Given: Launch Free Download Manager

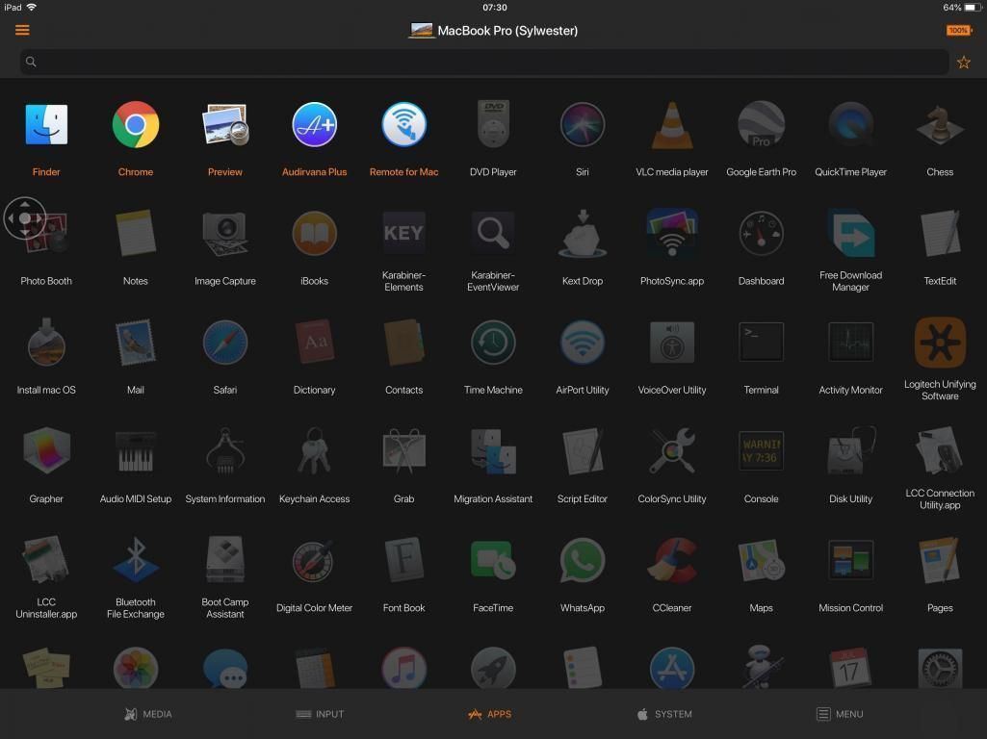Looking at the screenshot, I should click(x=850, y=233).
